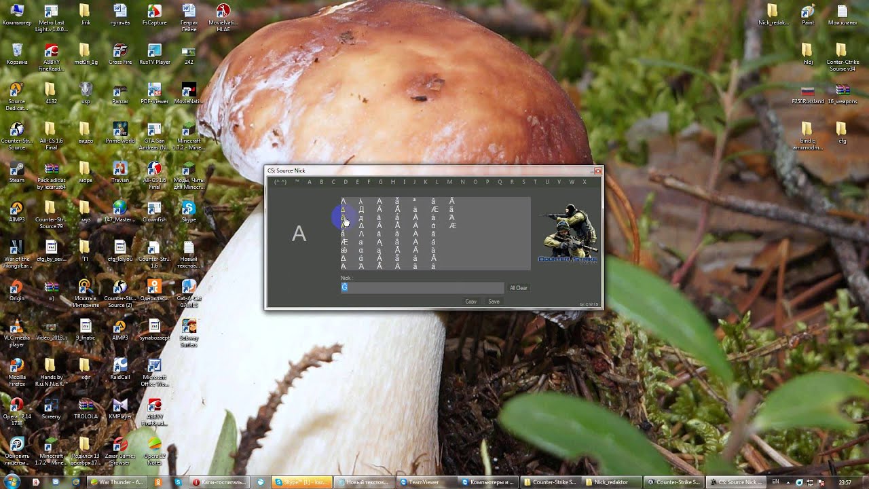This screenshot has width=869, height=489.
Task: Open the Paint shortcut on the desktop
Action: [x=808, y=14]
